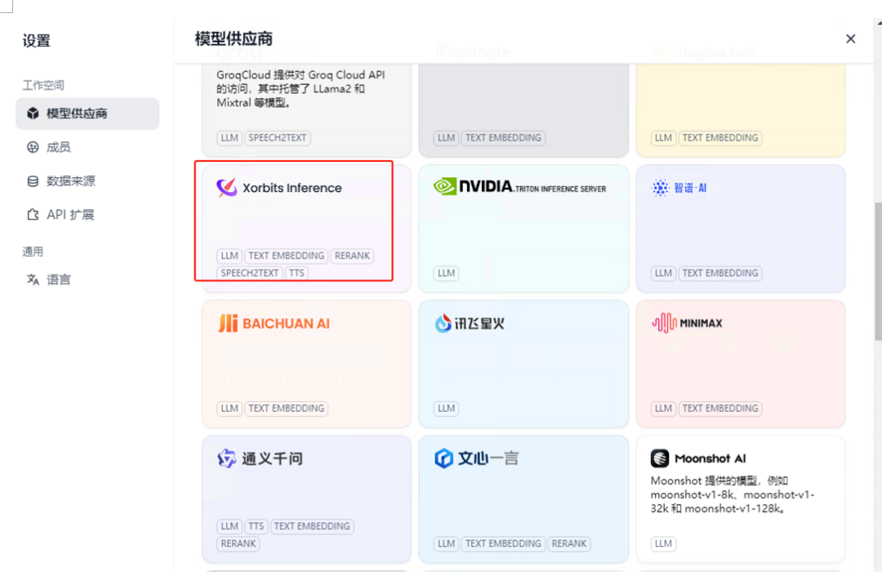Click the Moonshot AI provider logo
The image size is (882, 572).
[659, 458]
